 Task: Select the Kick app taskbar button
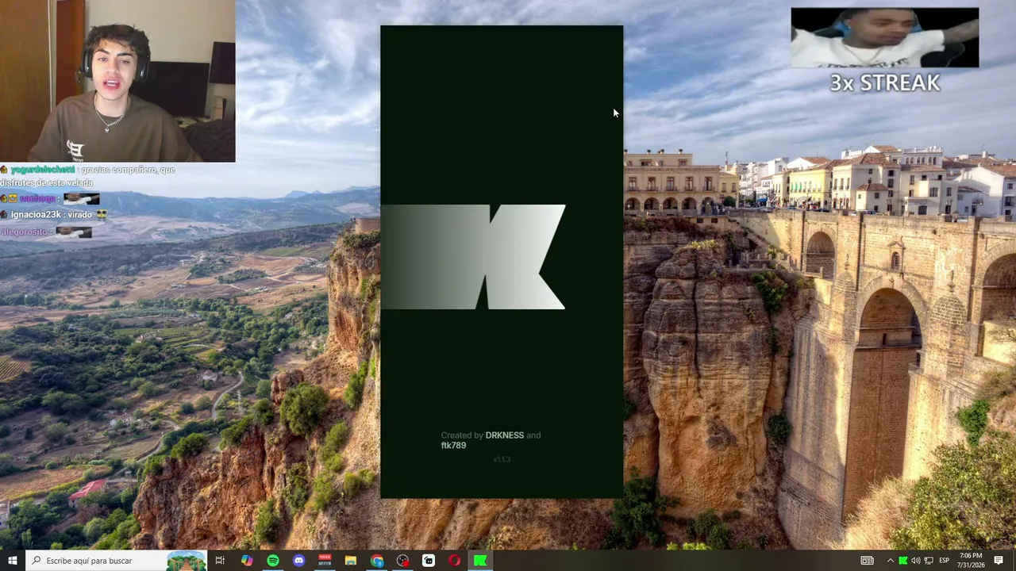click(480, 561)
